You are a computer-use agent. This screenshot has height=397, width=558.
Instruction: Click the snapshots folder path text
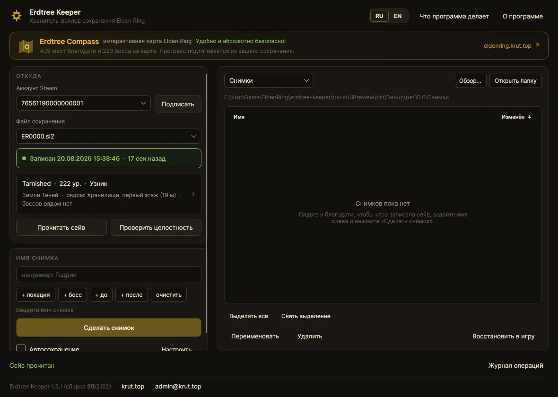(x=336, y=97)
